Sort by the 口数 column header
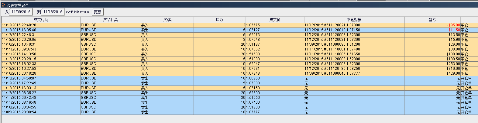Image resolution: width=478 pixels, height=123 pixels. tap(220, 20)
